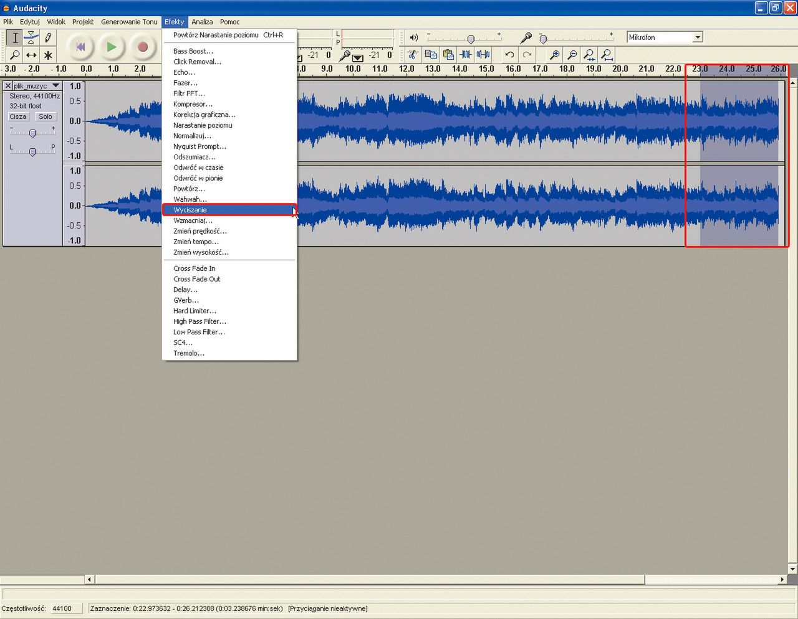
Task: Open the Edytuj menu
Action: (x=30, y=22)
